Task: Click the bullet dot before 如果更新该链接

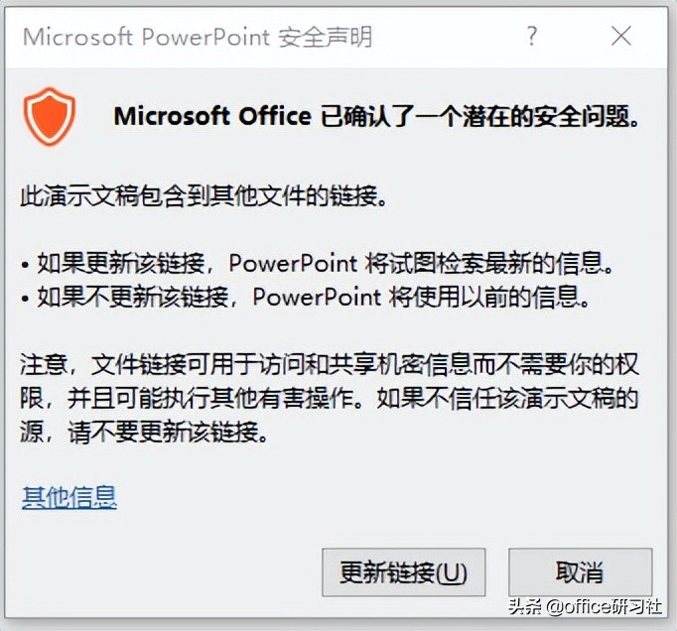Action: tap(25, 265)
